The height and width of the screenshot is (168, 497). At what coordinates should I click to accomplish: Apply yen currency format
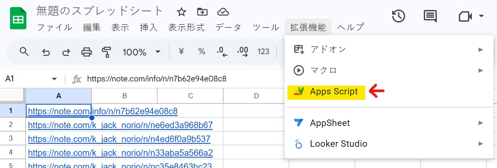tap(181, 52)
